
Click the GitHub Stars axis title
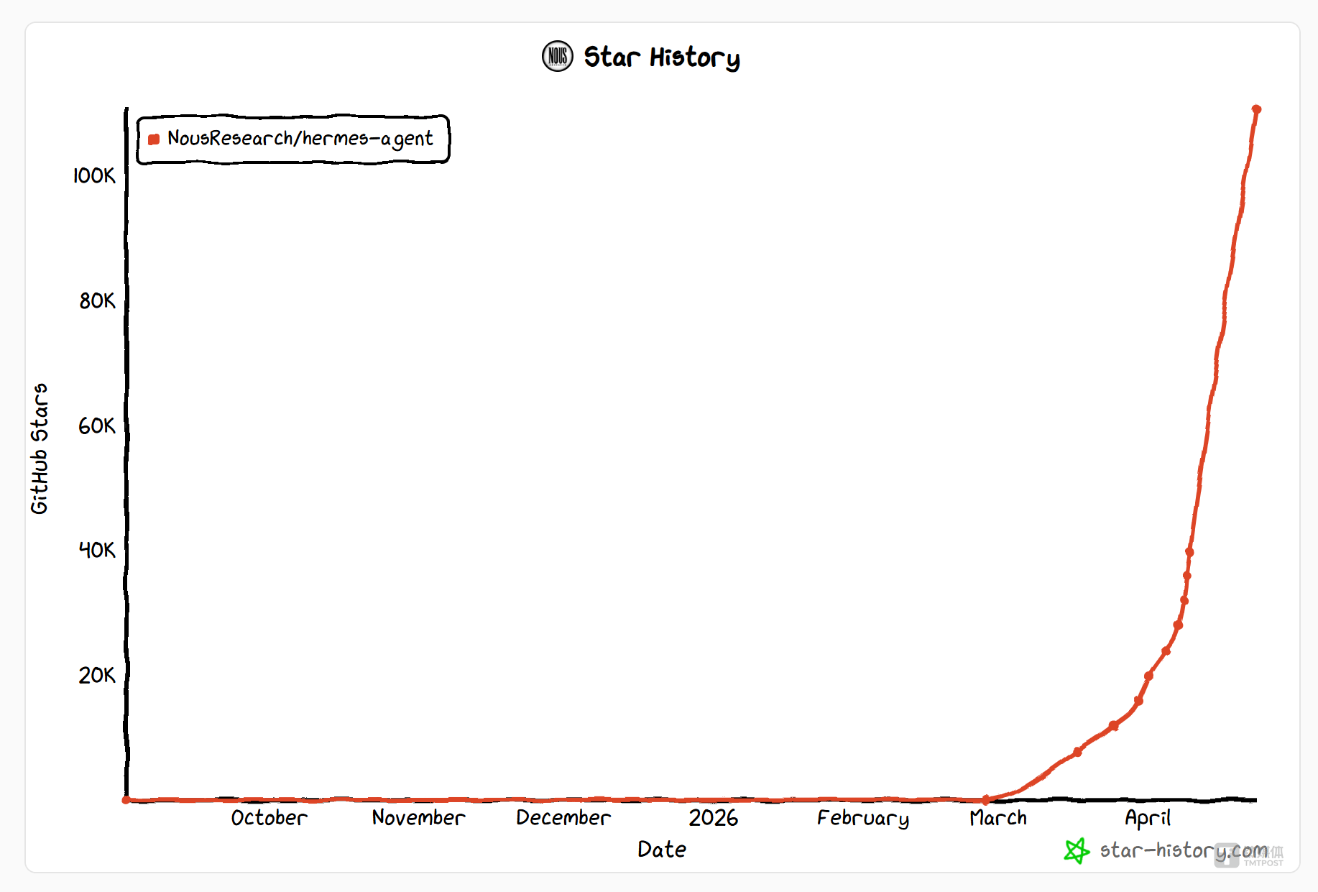click(40, 449)
